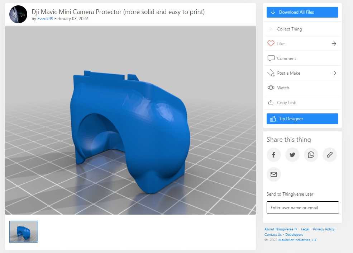The height and width of the screenshot is (253, 353).
Task: Open the Privacy Policy link
Action: [324, 229]
